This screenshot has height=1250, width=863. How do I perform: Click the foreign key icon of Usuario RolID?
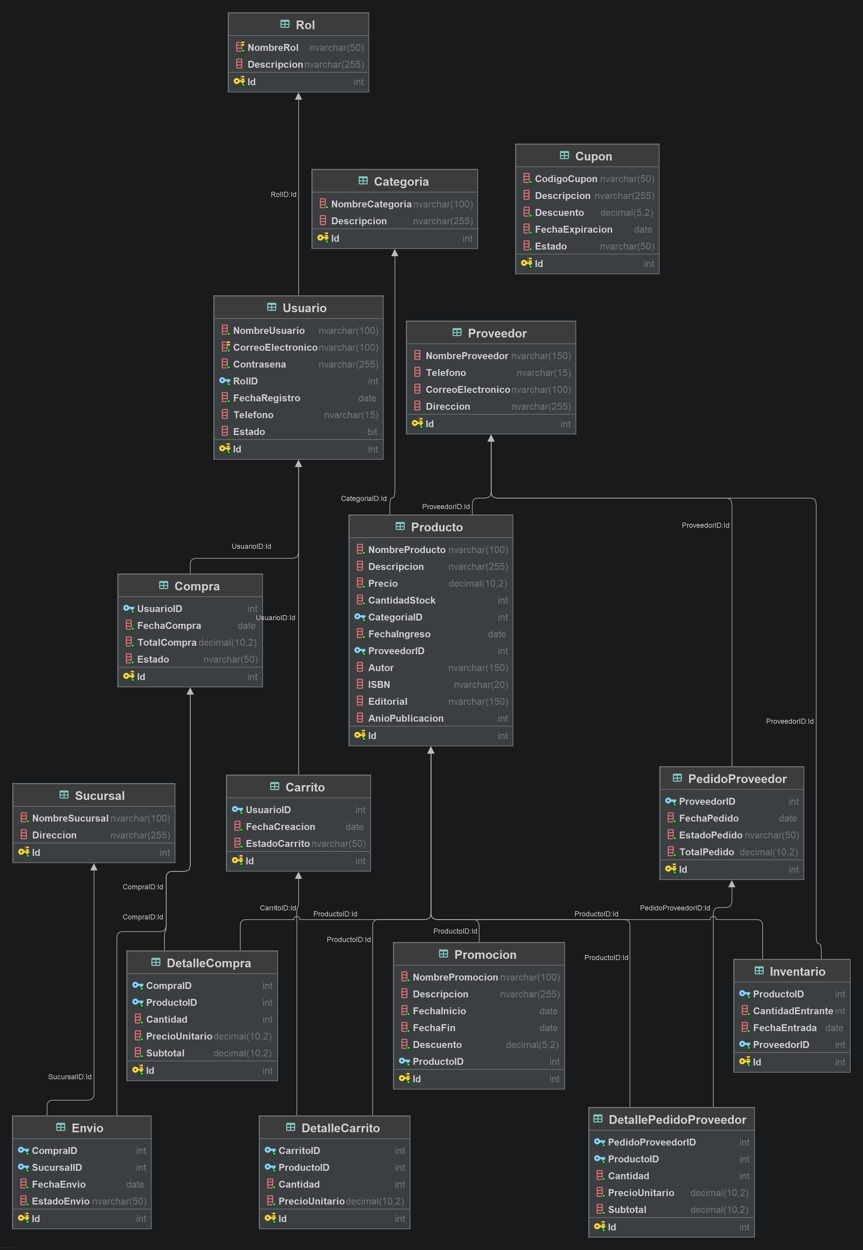coord(224,381)
